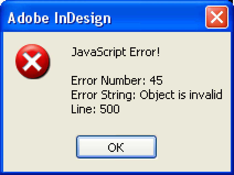Close the Adobe InDesign error dialog
Image resolution: width=234 pixels, height=175 pixels.
(217, 17)
